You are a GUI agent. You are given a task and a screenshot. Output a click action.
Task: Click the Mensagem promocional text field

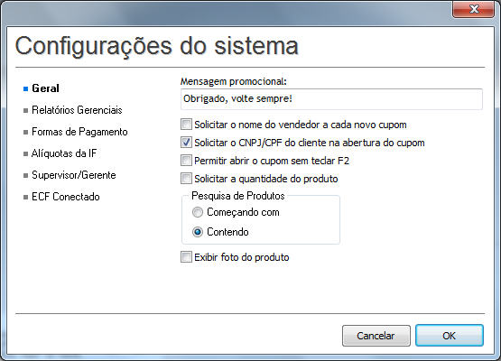[x=331, y=99]
